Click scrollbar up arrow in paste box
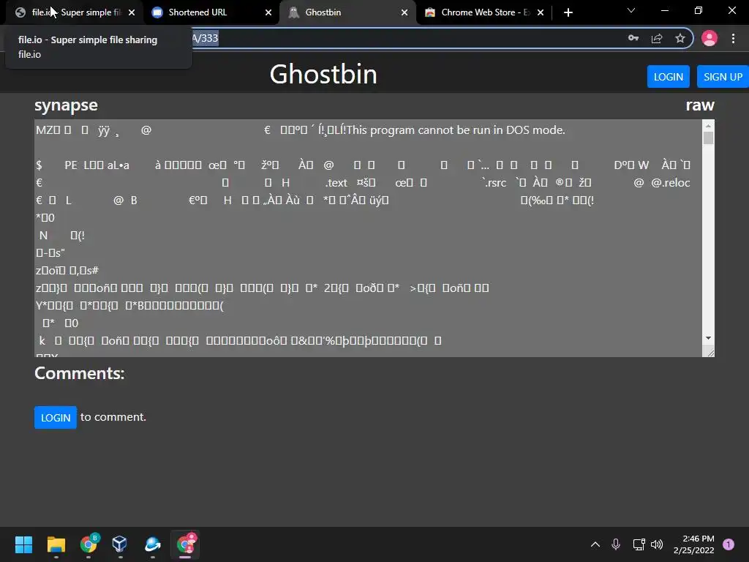 coord(708,126)
